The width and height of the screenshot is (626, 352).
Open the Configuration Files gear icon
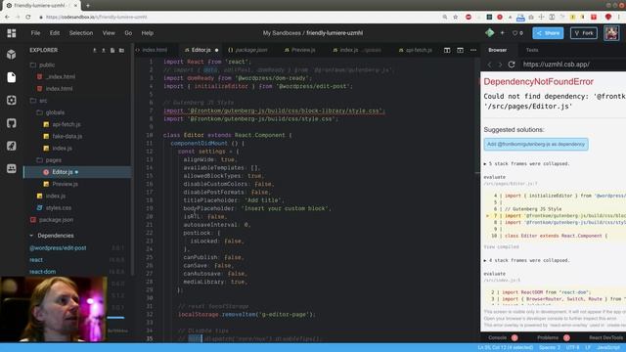(x=12, y=100)
